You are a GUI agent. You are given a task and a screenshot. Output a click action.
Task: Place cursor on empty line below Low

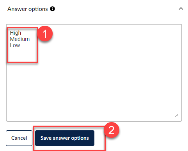pyautogui.click(x=12, y=52)
